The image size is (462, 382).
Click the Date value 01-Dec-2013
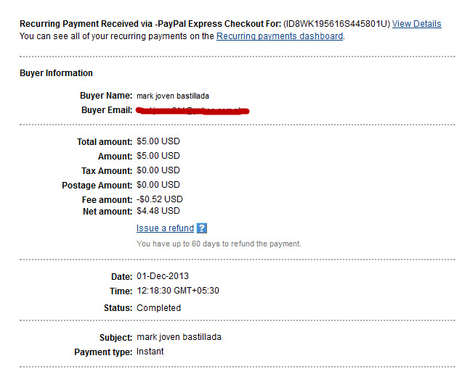(163, 276)
